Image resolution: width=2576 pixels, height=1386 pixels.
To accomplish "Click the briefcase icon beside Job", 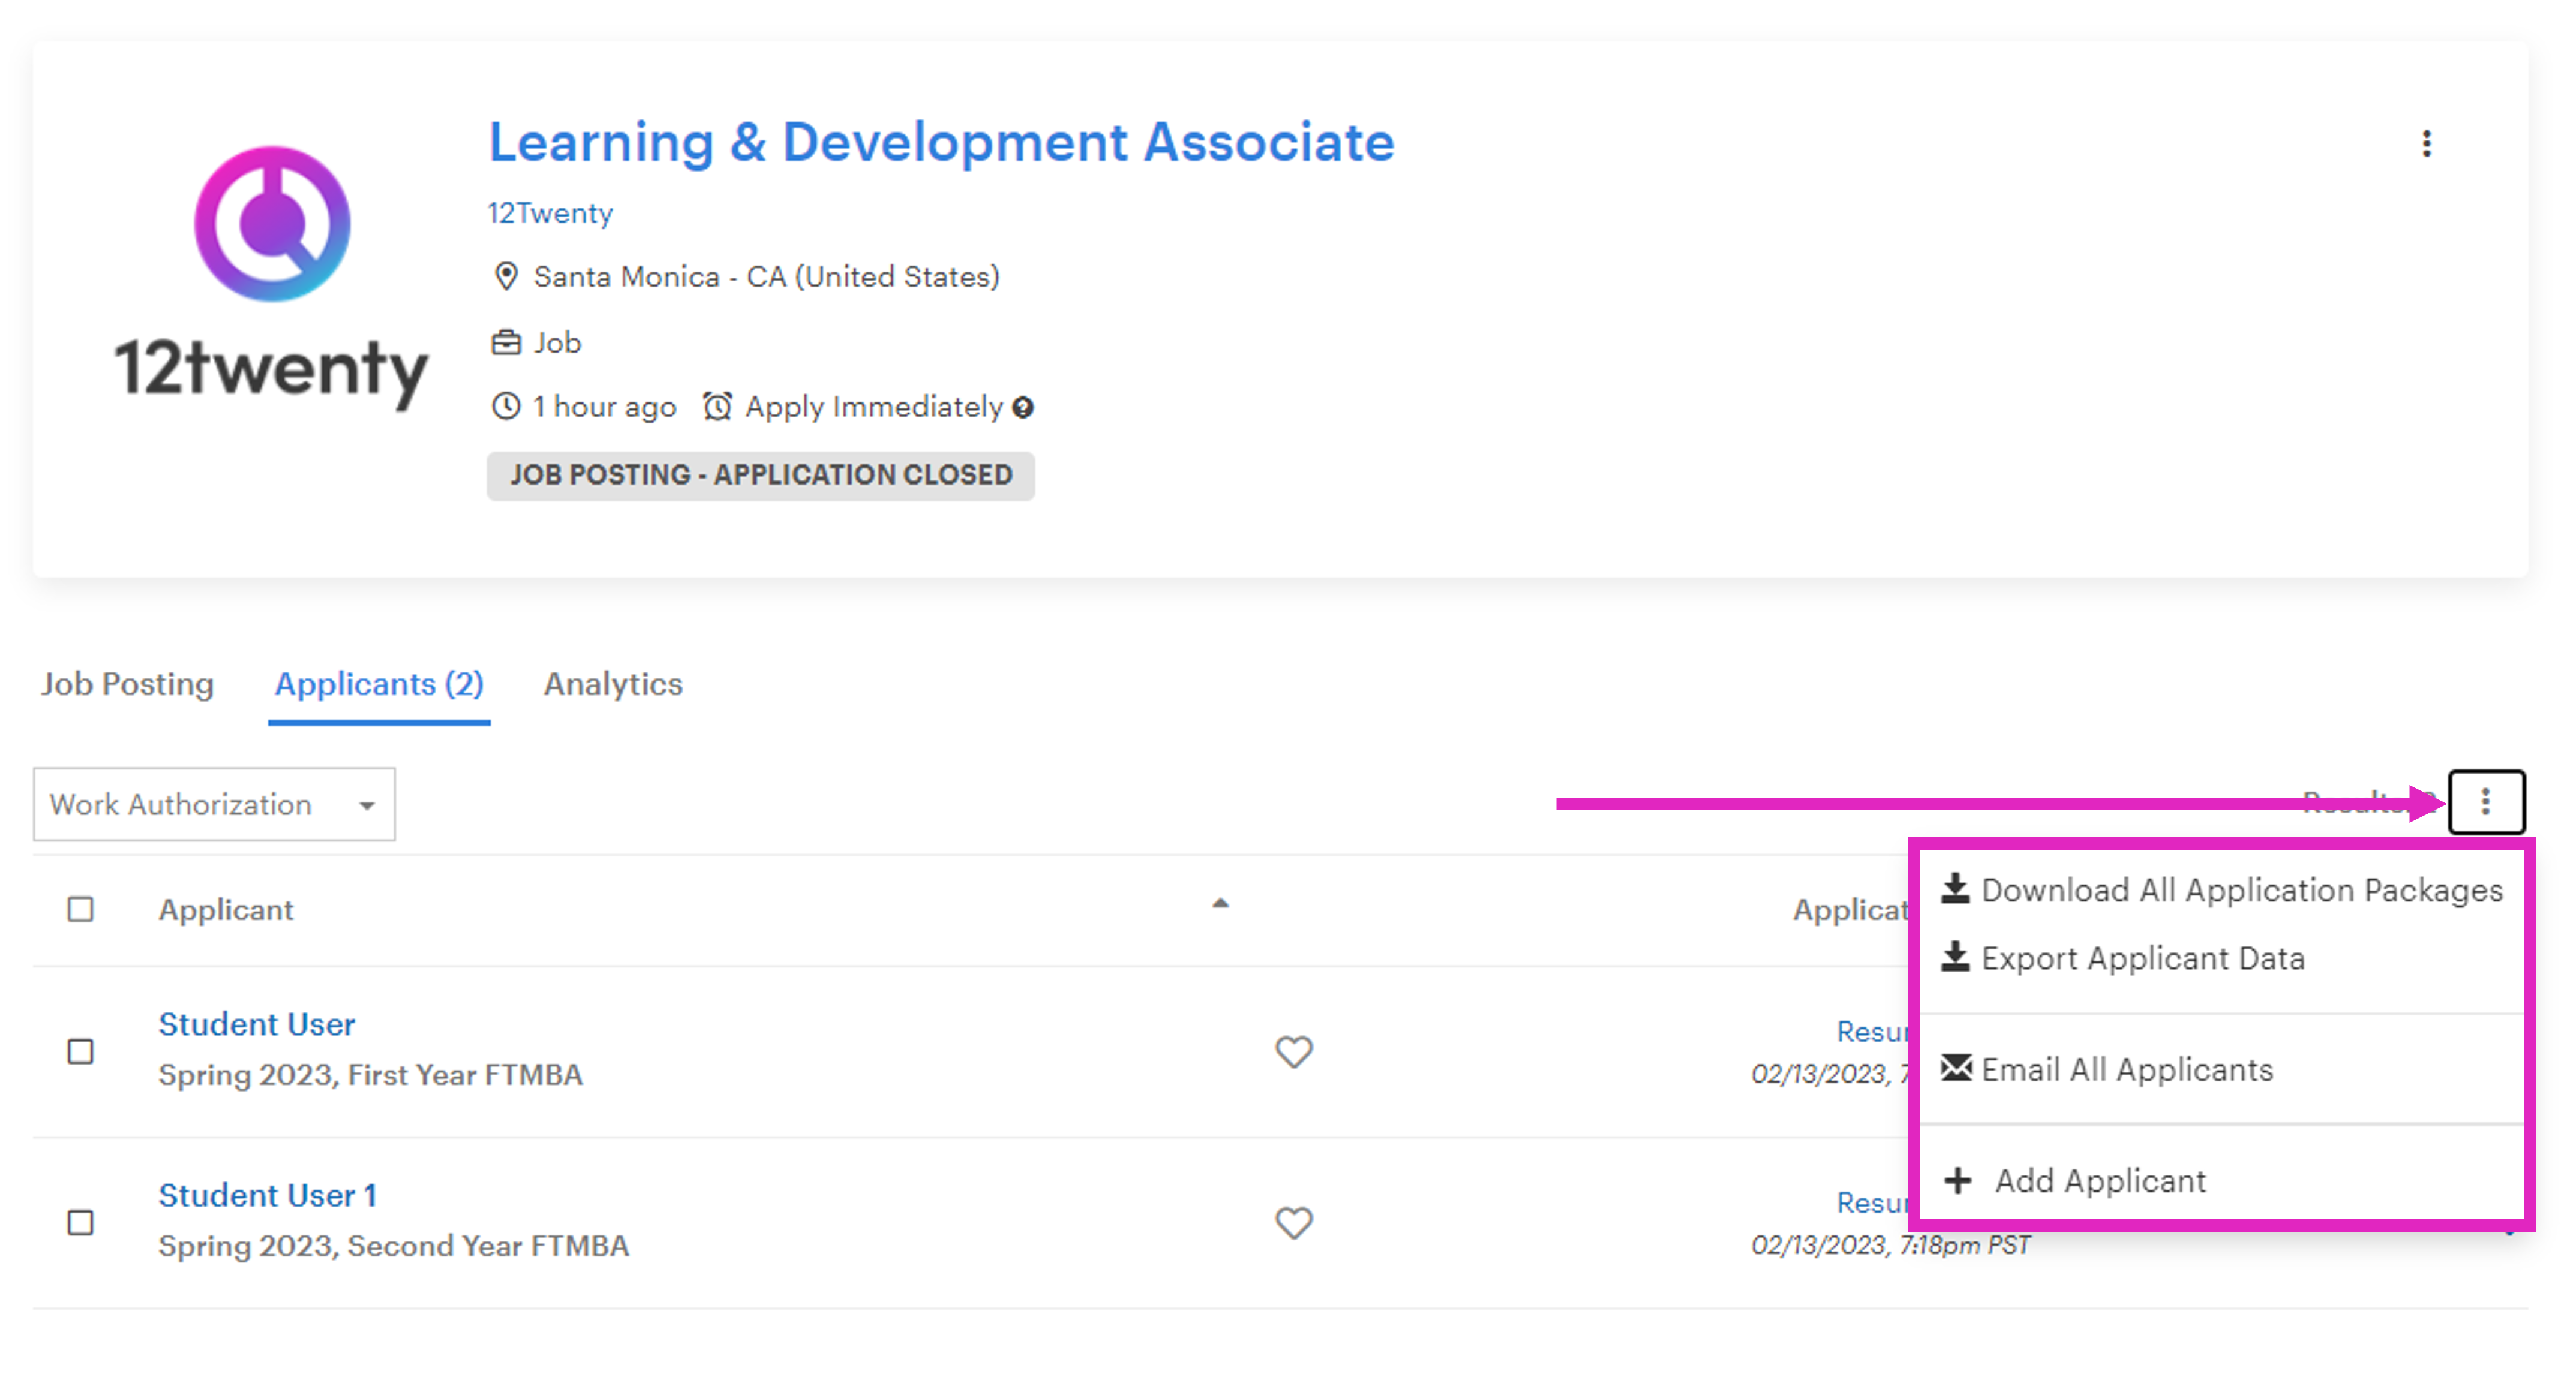I will point(506,343).
